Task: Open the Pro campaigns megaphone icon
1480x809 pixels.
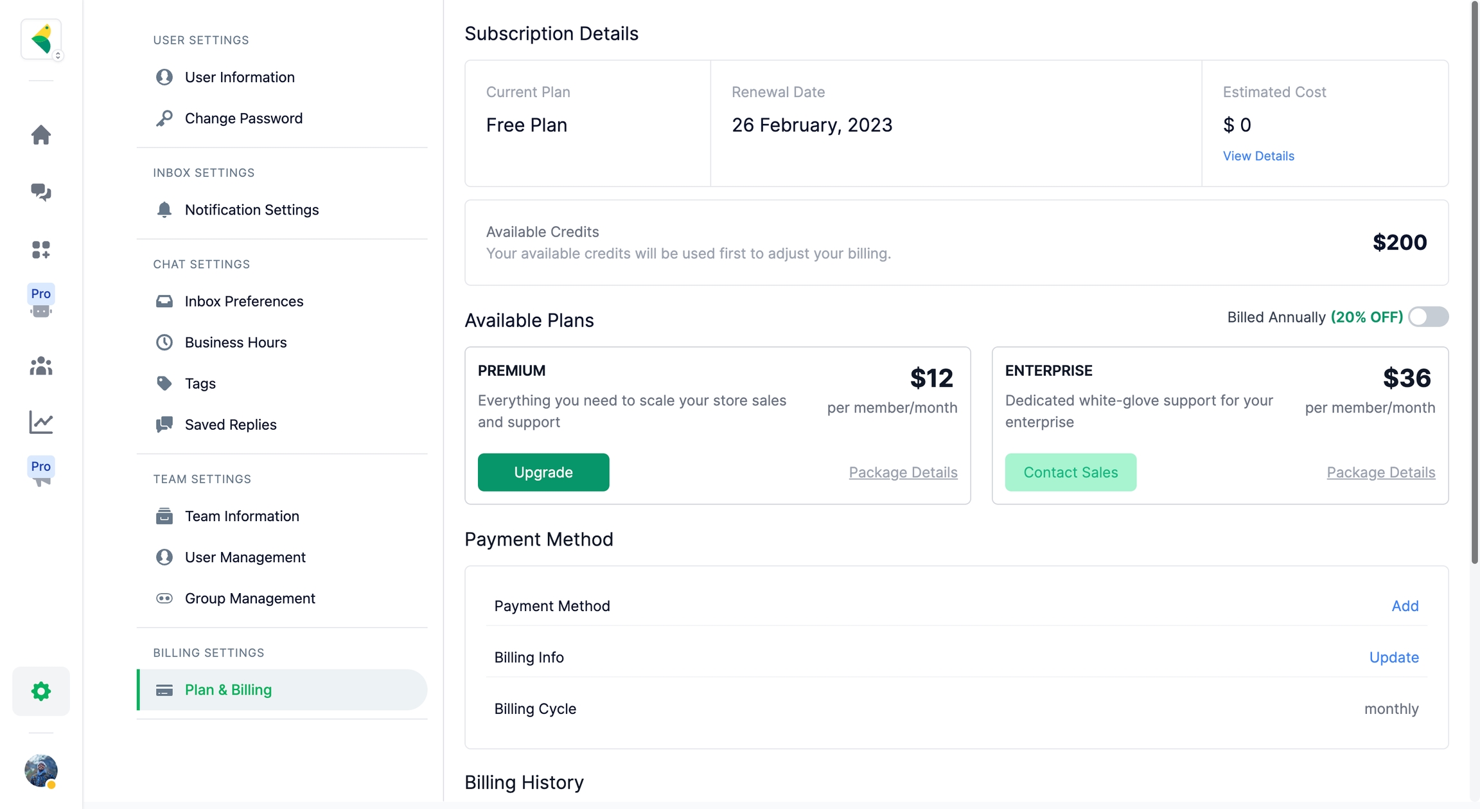Action: (x=41, y=473)
